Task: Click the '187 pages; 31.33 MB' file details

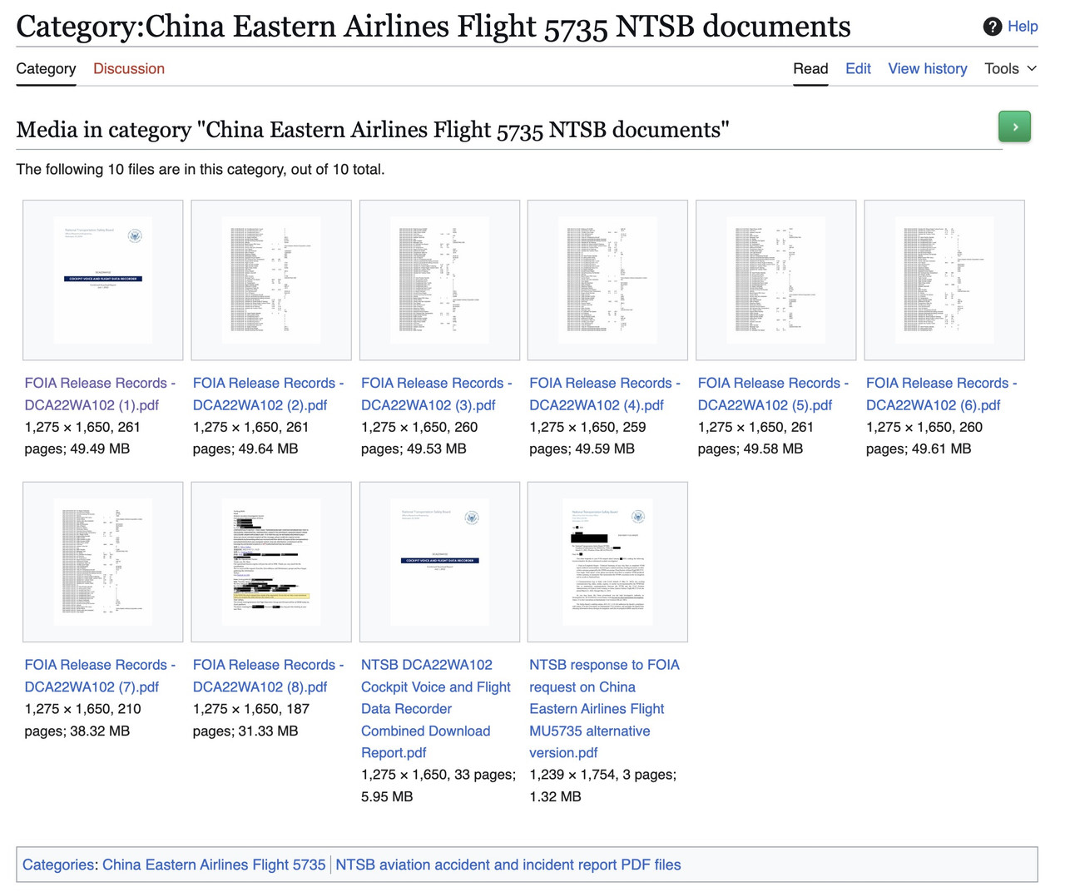Action: pos(250,720)
